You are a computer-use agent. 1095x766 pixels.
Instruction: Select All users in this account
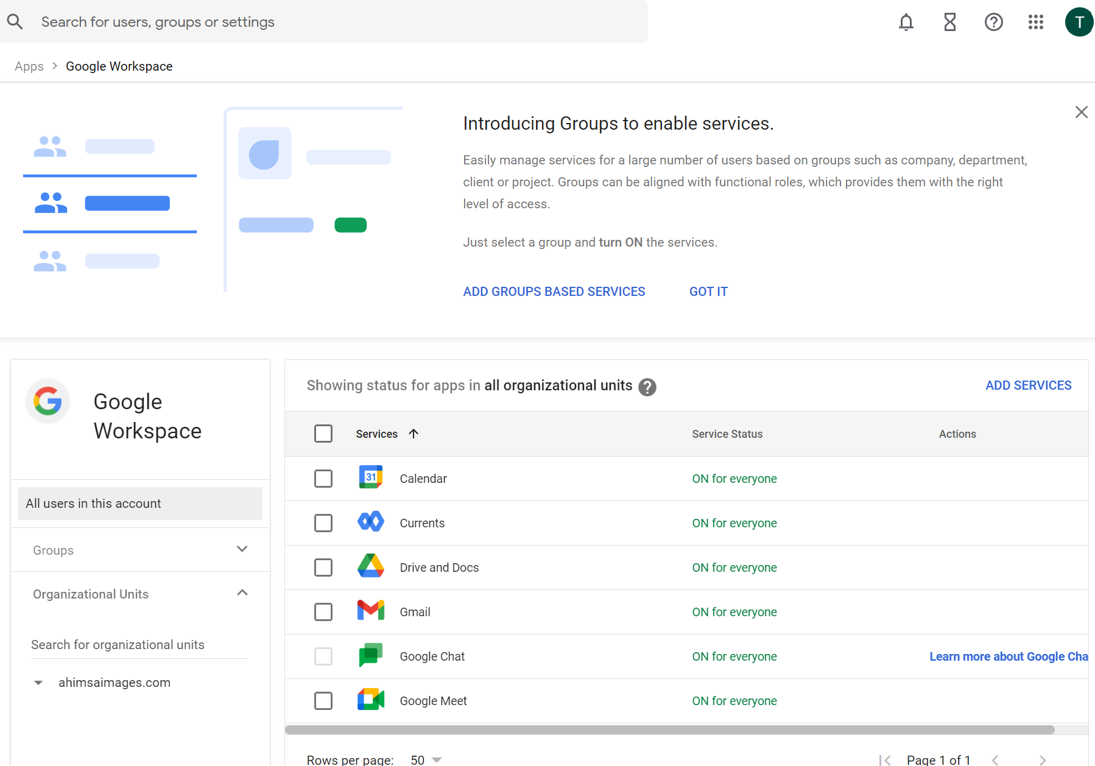click(x=140, y=504)
